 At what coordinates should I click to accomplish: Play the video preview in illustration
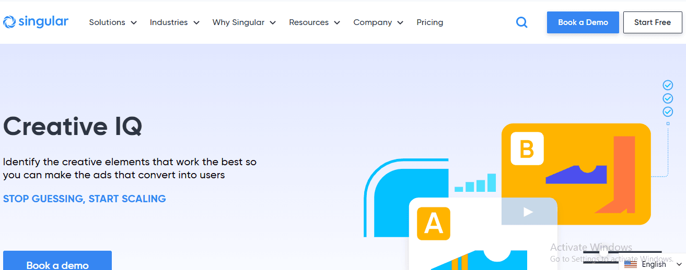[528, 212]
